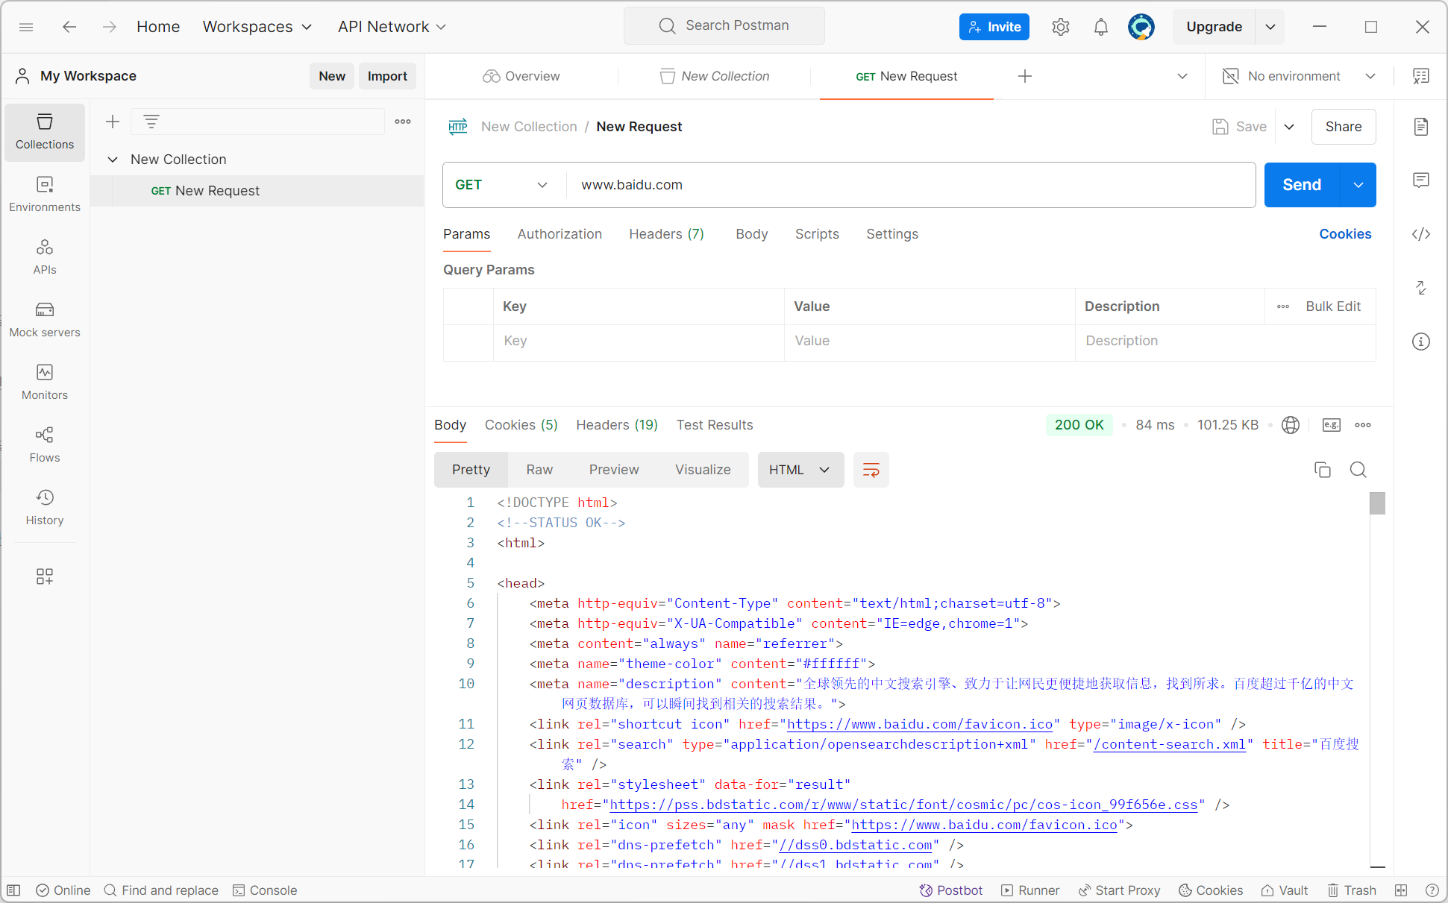
Task: Open the Workspaces dropdown
Action: [x=257, y=27]
